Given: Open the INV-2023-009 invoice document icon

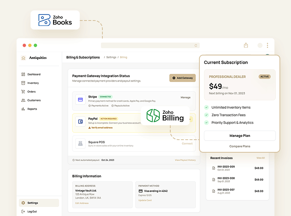Looking at the screenshot, I should [x=213, y=168].
